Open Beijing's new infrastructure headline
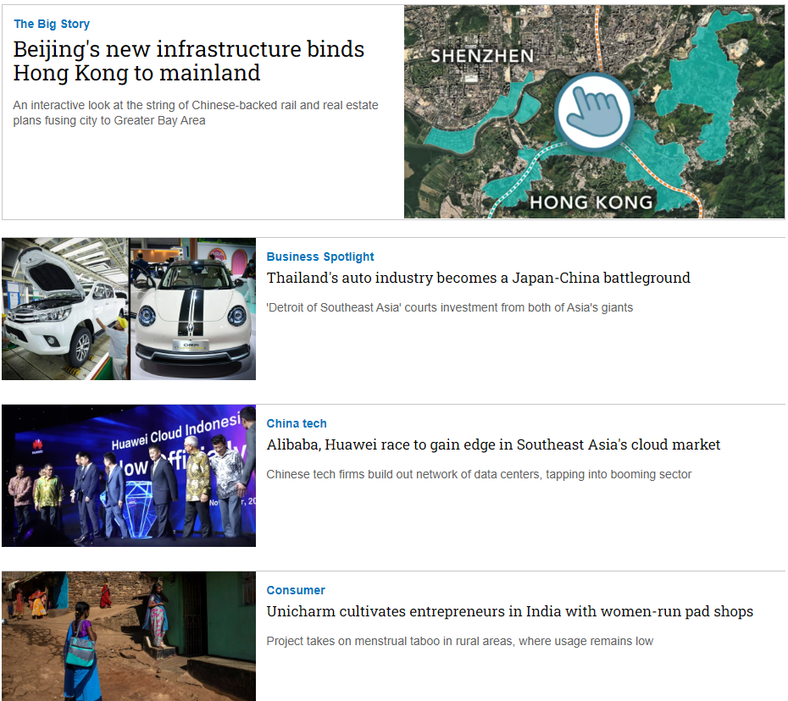Screen dimensions: 788x701 [188, 61]
